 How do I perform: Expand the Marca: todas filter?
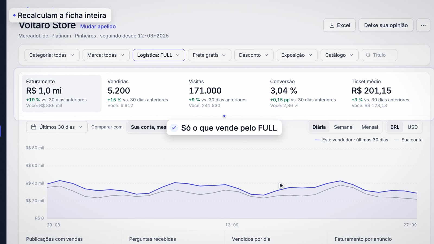(106, 55)
